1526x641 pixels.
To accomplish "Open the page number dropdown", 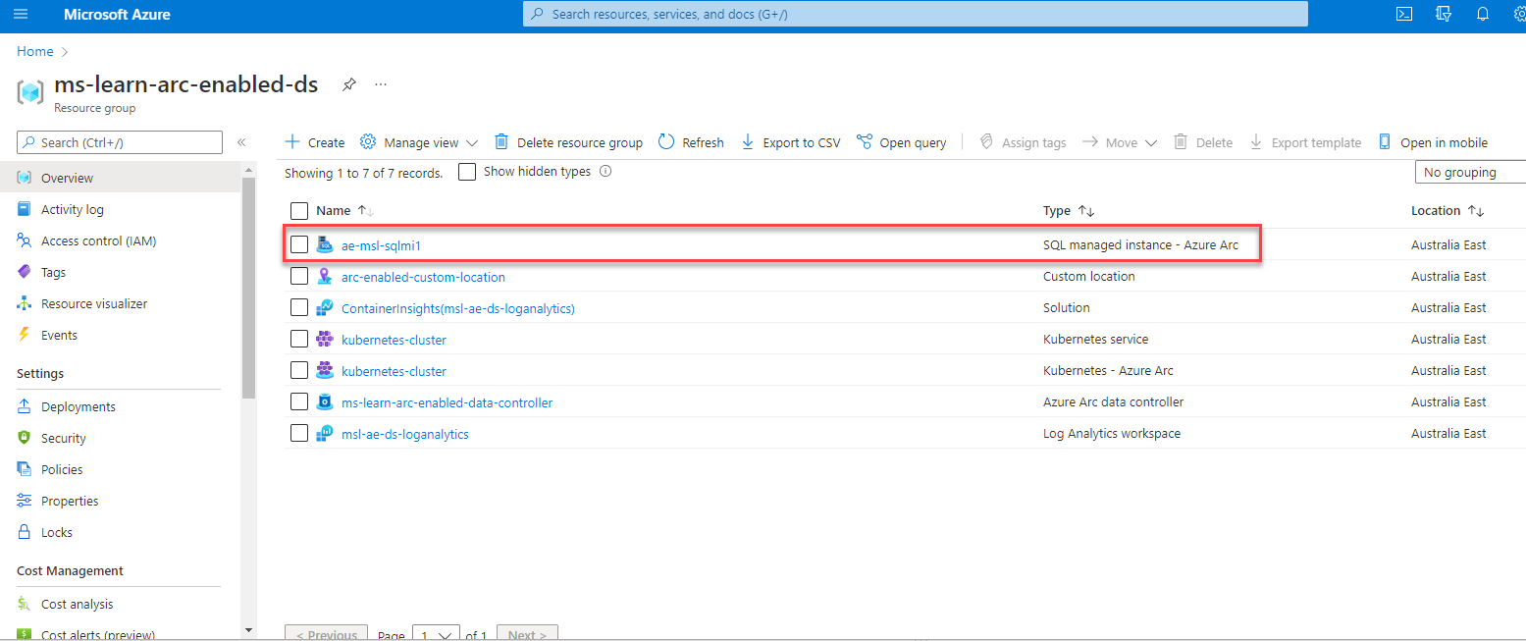I will (x=436, y=634).
